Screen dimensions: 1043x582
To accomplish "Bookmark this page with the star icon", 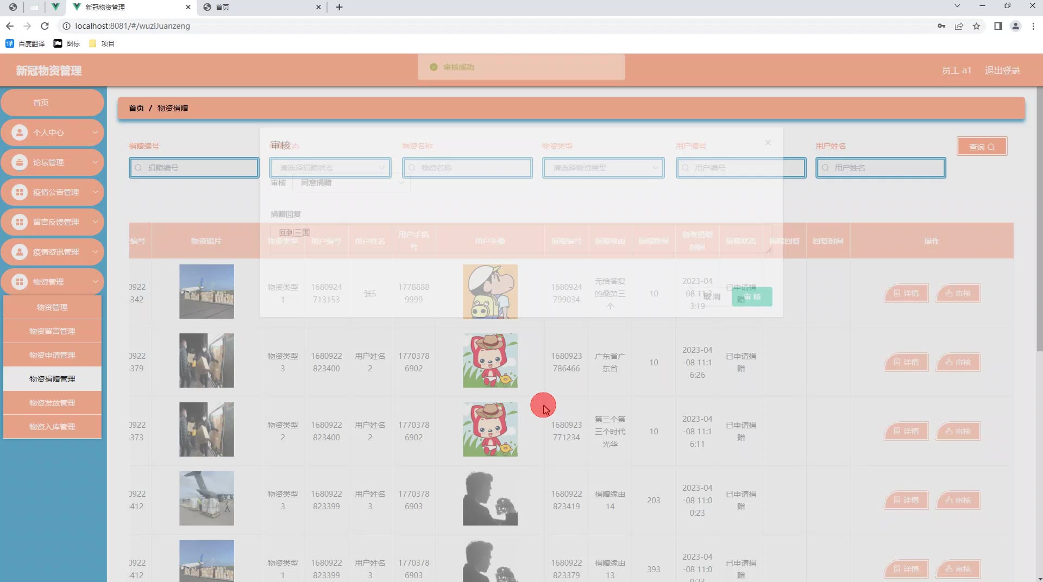I will click(x=976, y=26).
